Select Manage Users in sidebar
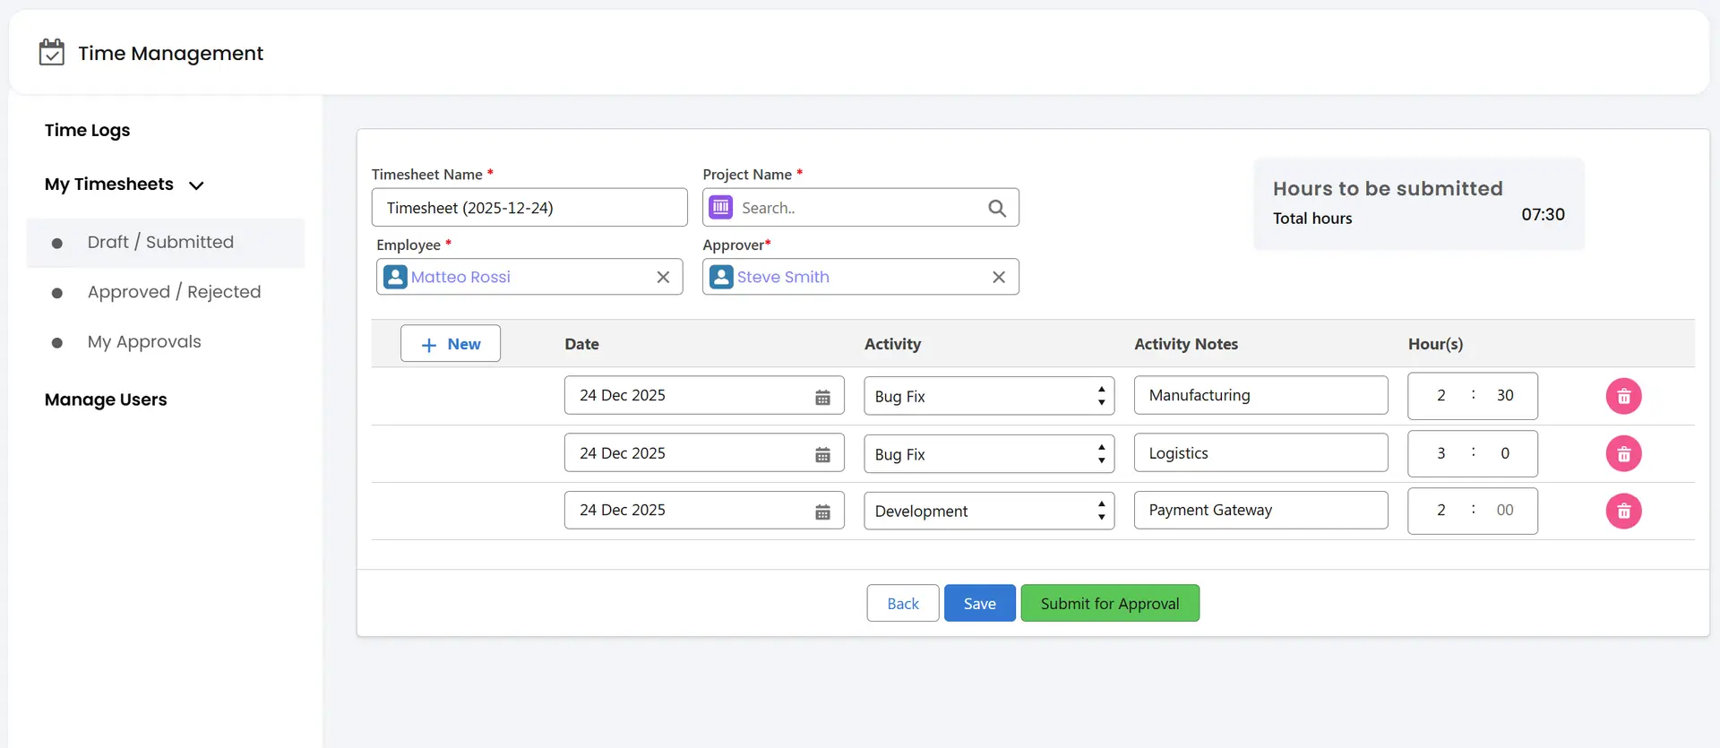Screen dimensions: 1720x748 tap(106, 400)
